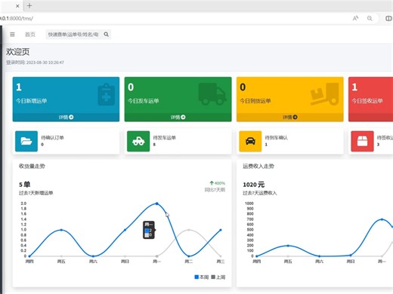Click the 今日签收运单 red card label
The image size is (393, 294).
click(367, 101)
